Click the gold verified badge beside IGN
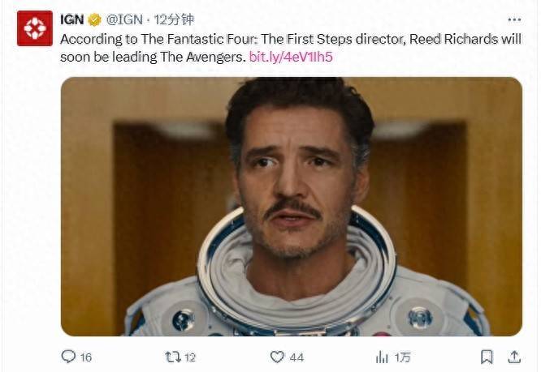 click(95, 20)
